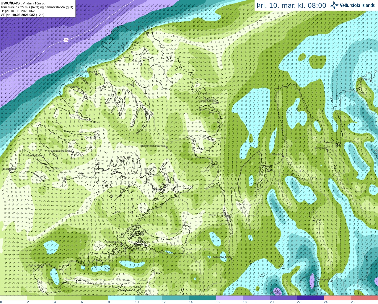Select the Gufuskálar station marker
This screenshot has height=304, width=378.
[x=42, y=267]
